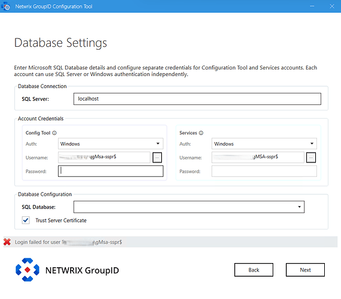Click the red error X icon
This screenshot has width=341, height=299.
[x=7, y=242]
